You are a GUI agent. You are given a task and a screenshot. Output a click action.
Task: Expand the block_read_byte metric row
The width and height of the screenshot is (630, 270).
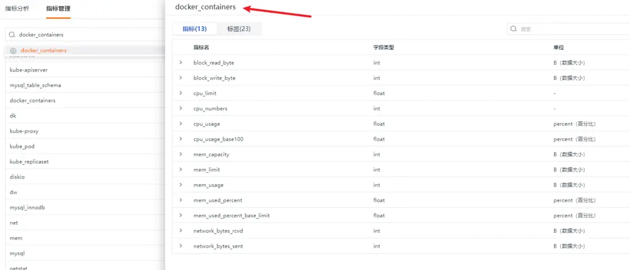[181, 62]
